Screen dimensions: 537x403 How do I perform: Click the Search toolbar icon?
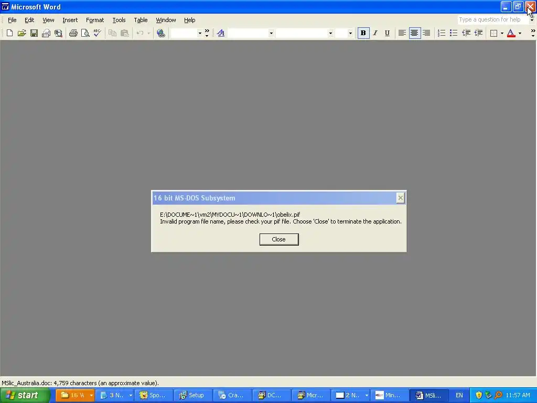(59, 33)
